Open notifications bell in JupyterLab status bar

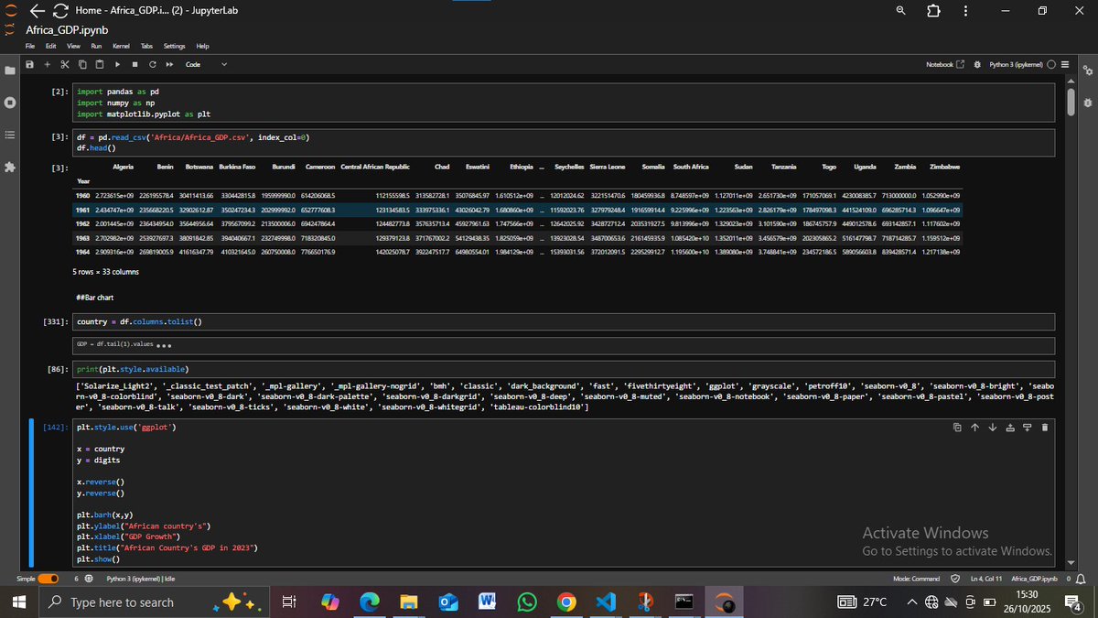1081,579
